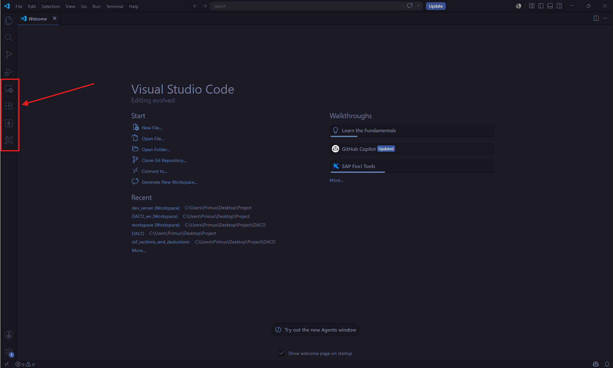This screenshot has height=368, width=613.
Task: Open GitHub Copilot walkthrough
Action: click(x=412, y=149)
